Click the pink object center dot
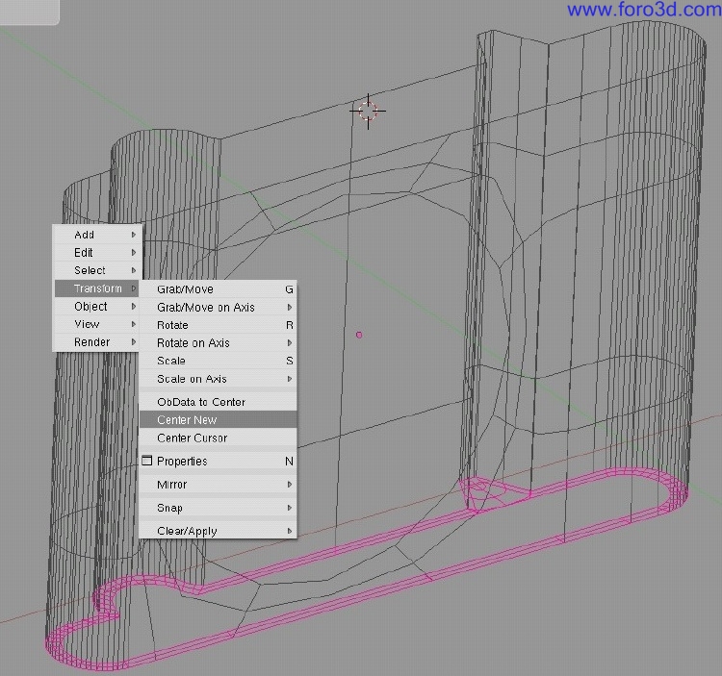The width and height of the screenshot is (722, 676). [359, 335]
